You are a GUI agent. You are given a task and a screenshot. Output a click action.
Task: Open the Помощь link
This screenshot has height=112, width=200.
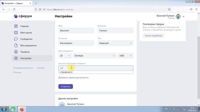17,72
